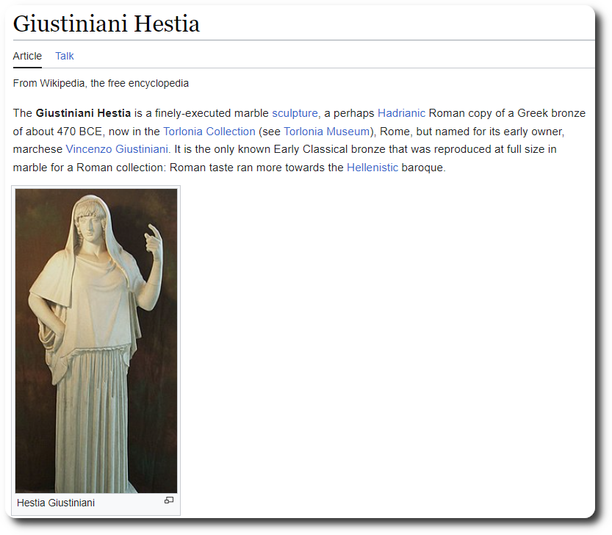612x535 pixels.
Task: Switch to the Talk tab
Action: tap(65, 56)
